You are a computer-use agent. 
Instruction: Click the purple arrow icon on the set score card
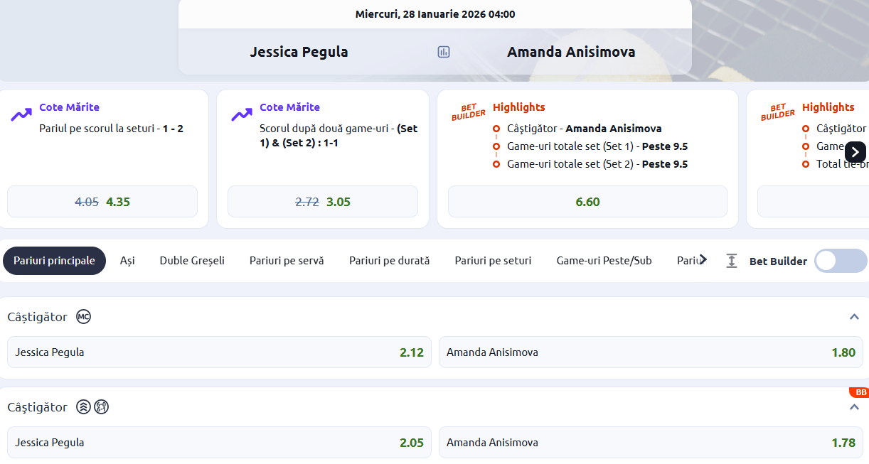pyautogui.click(x=21, y=114)
